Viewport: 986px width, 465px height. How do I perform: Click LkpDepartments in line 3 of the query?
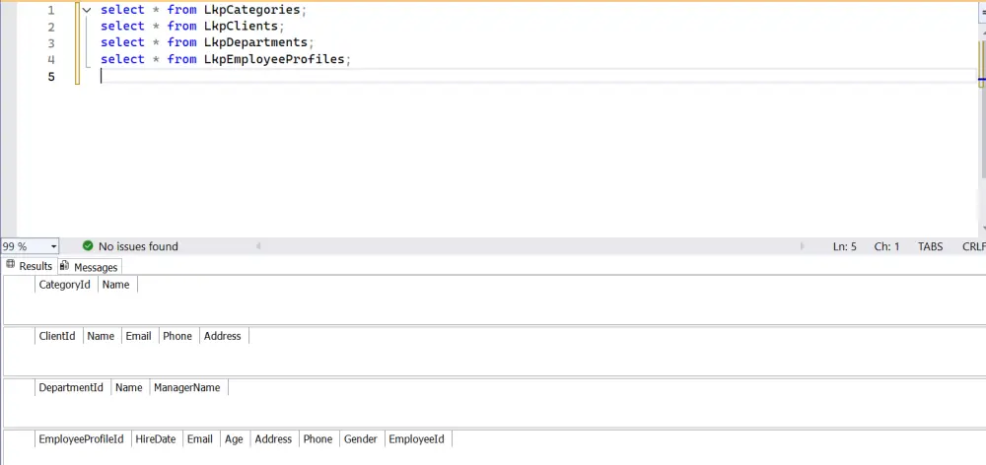[256, 42]
